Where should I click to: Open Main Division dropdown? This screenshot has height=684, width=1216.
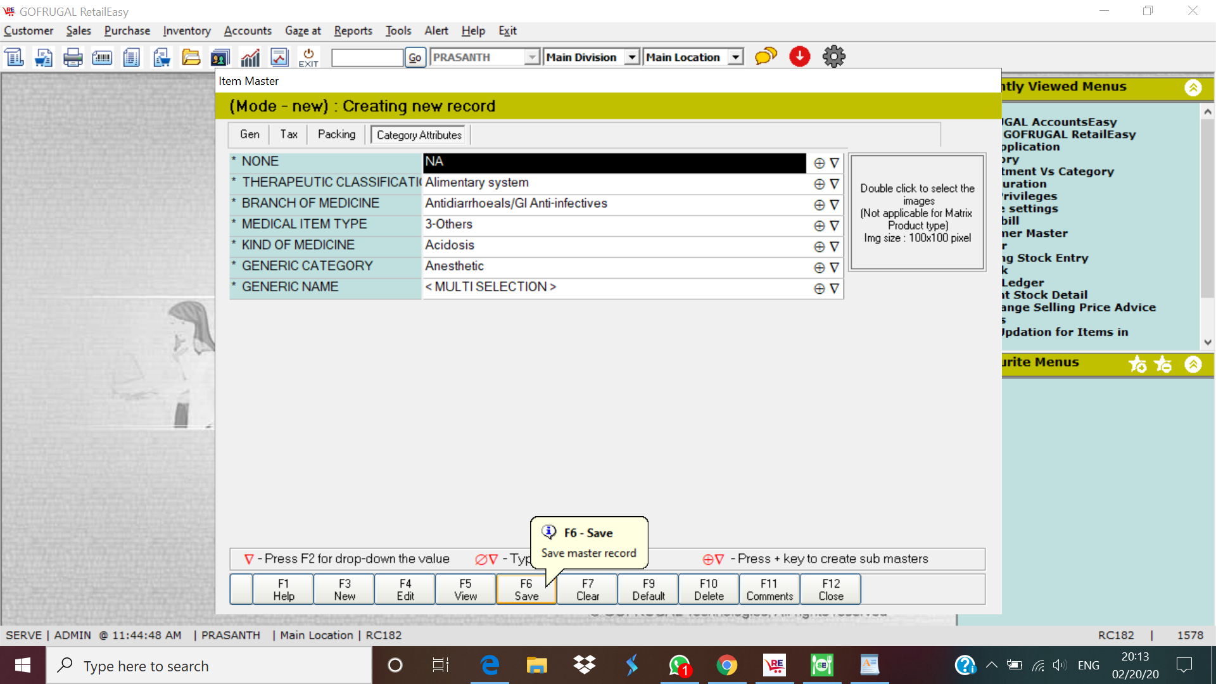tap(631, 58)
